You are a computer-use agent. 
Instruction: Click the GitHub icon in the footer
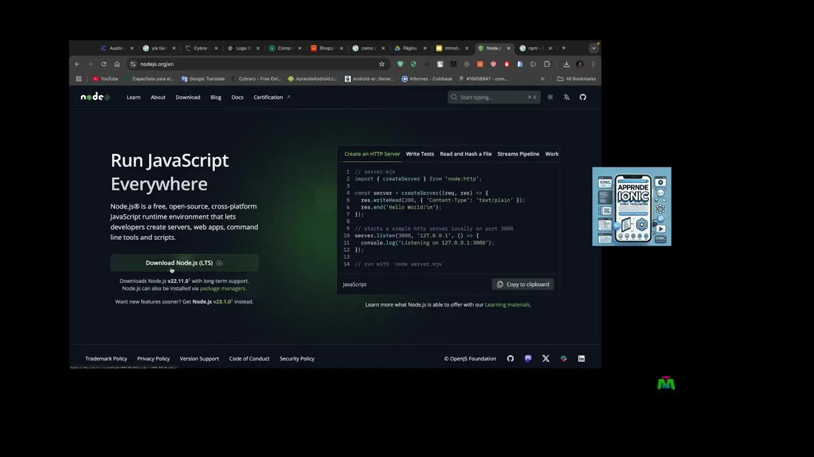tap(510, 359)
